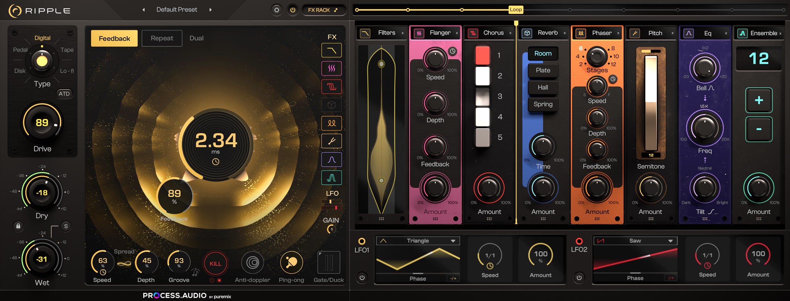This screenshot has width=790, height=301.
Task: Switch to the Repeat tab
Action: (162, 38)
